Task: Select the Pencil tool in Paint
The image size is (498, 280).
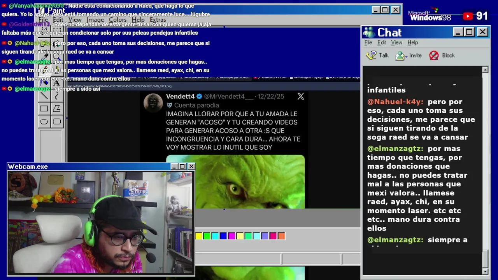Action: click(44, 70)
